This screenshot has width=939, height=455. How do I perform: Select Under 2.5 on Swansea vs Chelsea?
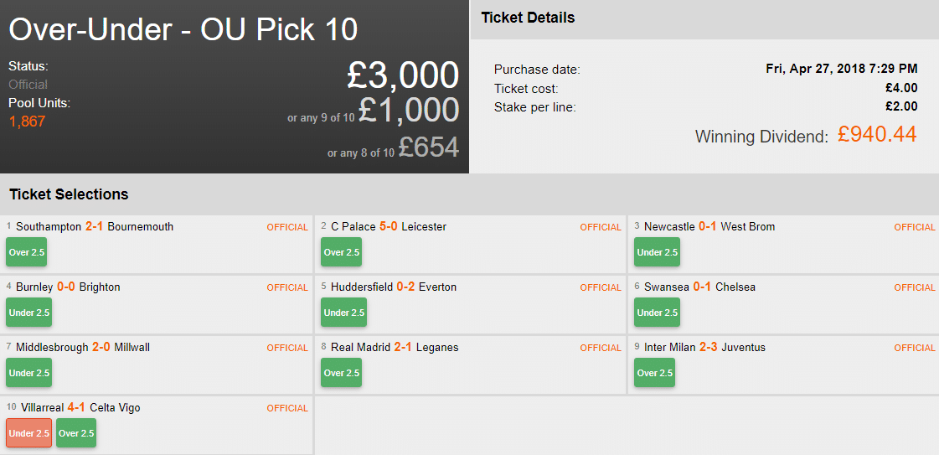[x=657, y=313]
